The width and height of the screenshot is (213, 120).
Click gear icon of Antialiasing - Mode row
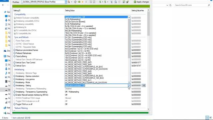[x=14, y=82]
